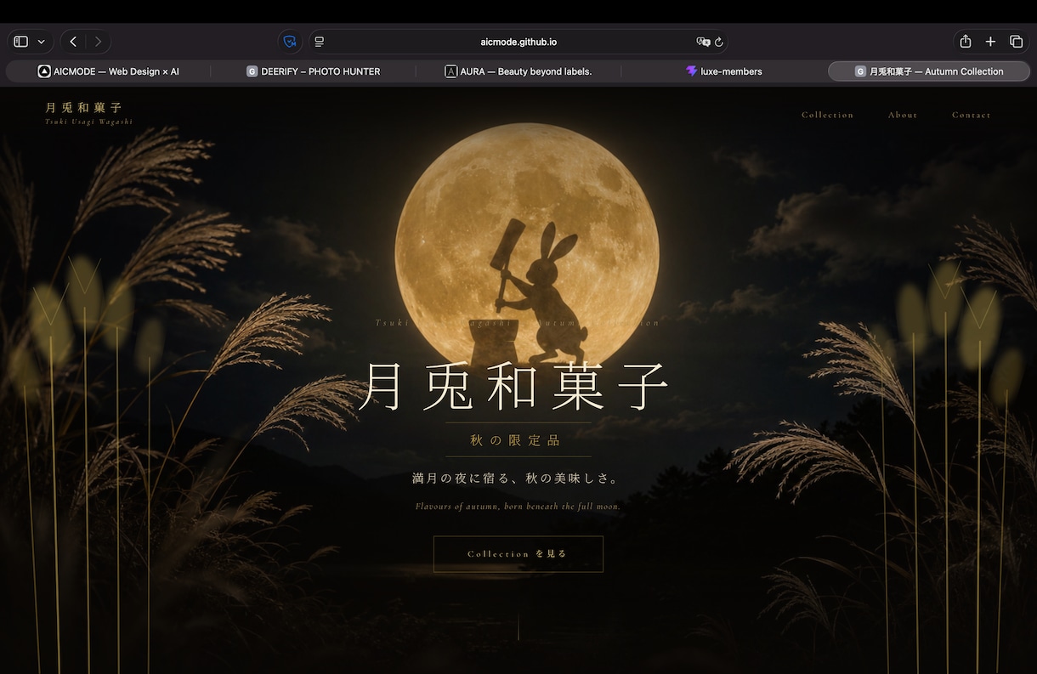The width and height of the screenshot is (1037, 674).
Task: Open the About nav link
Action: coord(903,115)
